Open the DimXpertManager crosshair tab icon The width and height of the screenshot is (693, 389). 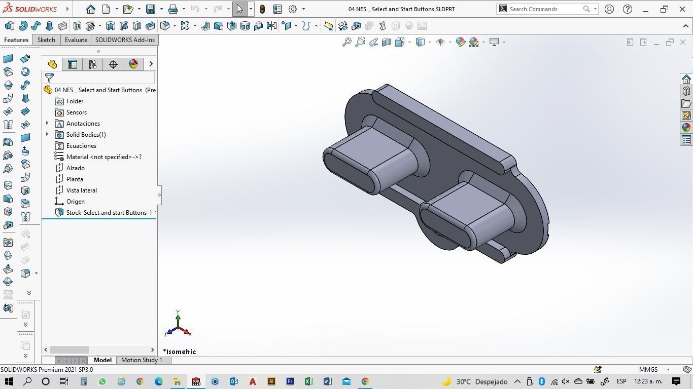coord(113,64)
